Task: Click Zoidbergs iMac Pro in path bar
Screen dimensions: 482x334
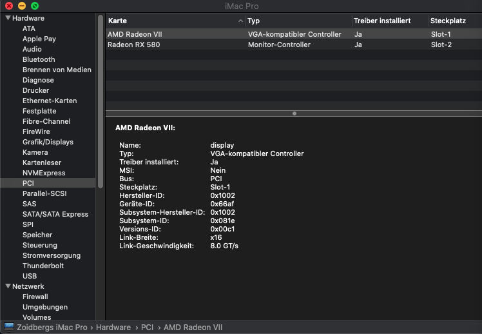Action: [52, 328]
